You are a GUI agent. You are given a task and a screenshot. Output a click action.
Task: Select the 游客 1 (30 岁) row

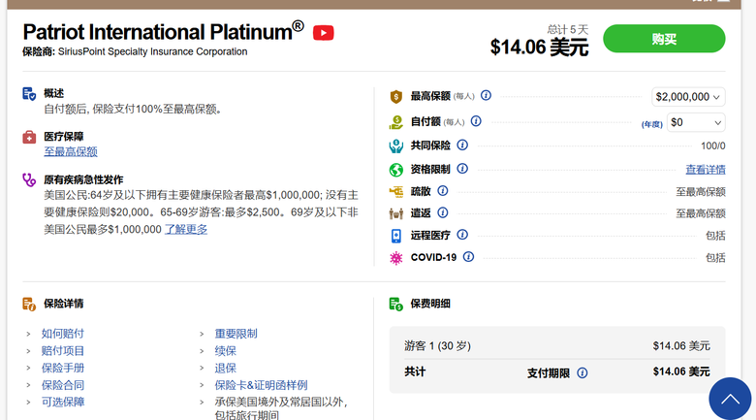point(557,346)
